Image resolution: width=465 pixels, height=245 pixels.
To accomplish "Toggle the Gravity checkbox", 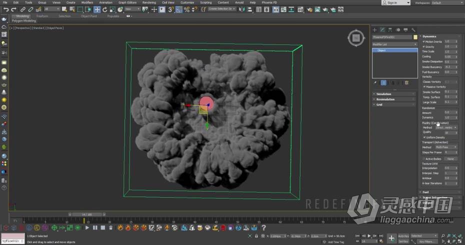I will click(424, 47).
